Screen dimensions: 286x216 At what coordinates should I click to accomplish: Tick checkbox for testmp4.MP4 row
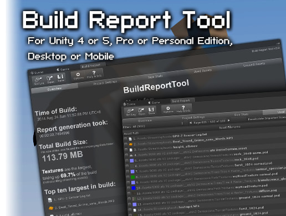pyautogui.click(x=130, y=210)
